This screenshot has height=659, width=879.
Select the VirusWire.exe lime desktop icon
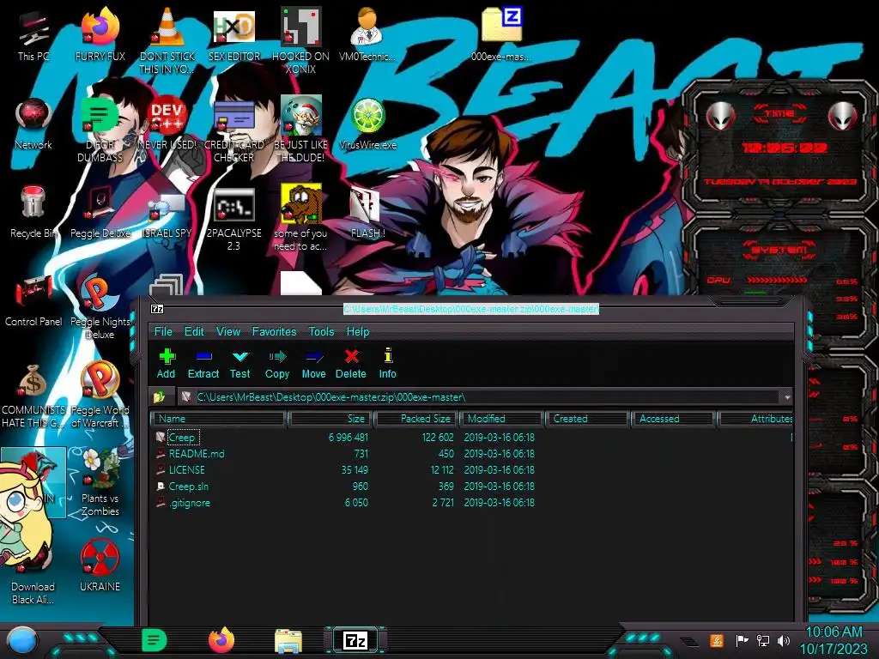pos(367,124)
